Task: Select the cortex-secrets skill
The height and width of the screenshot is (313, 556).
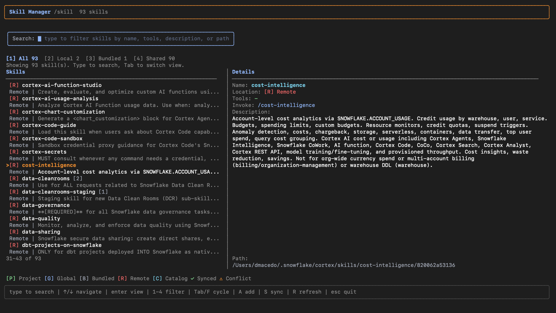Action: click(44, 152)
